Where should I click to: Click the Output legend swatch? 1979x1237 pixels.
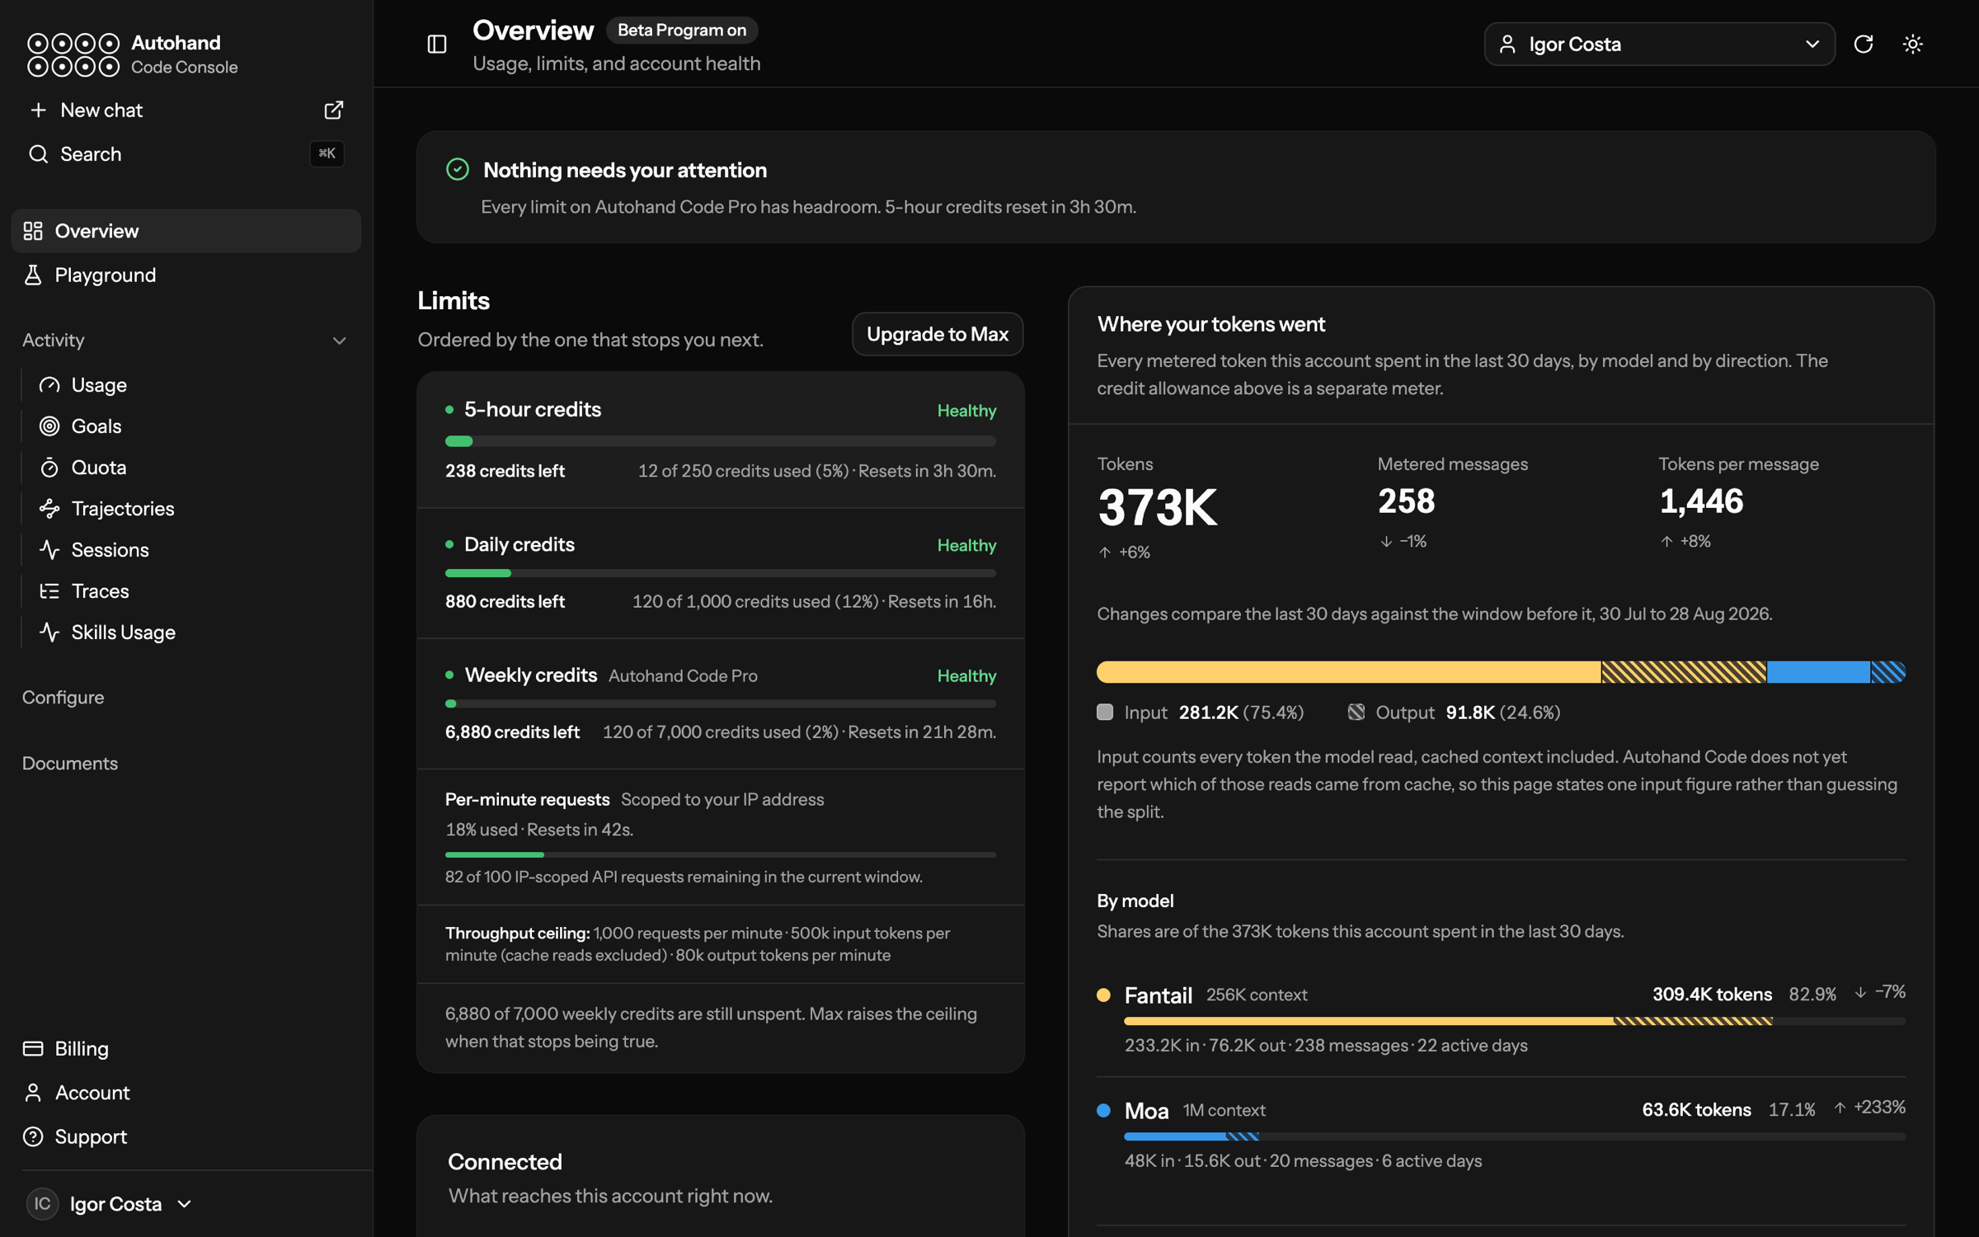click(1356, 712)
